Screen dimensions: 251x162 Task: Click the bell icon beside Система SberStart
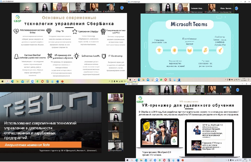pos(16,56)
